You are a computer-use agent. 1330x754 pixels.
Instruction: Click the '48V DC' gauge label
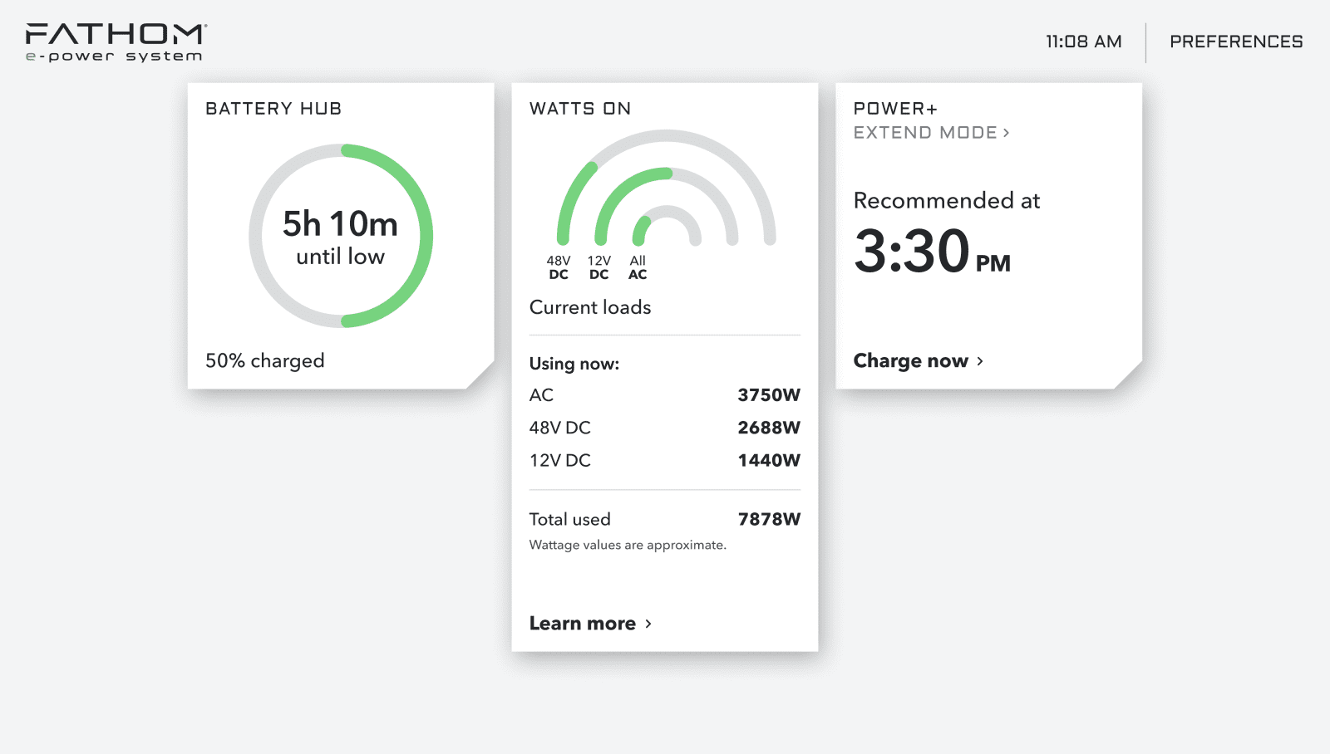[x=559, y=267]
